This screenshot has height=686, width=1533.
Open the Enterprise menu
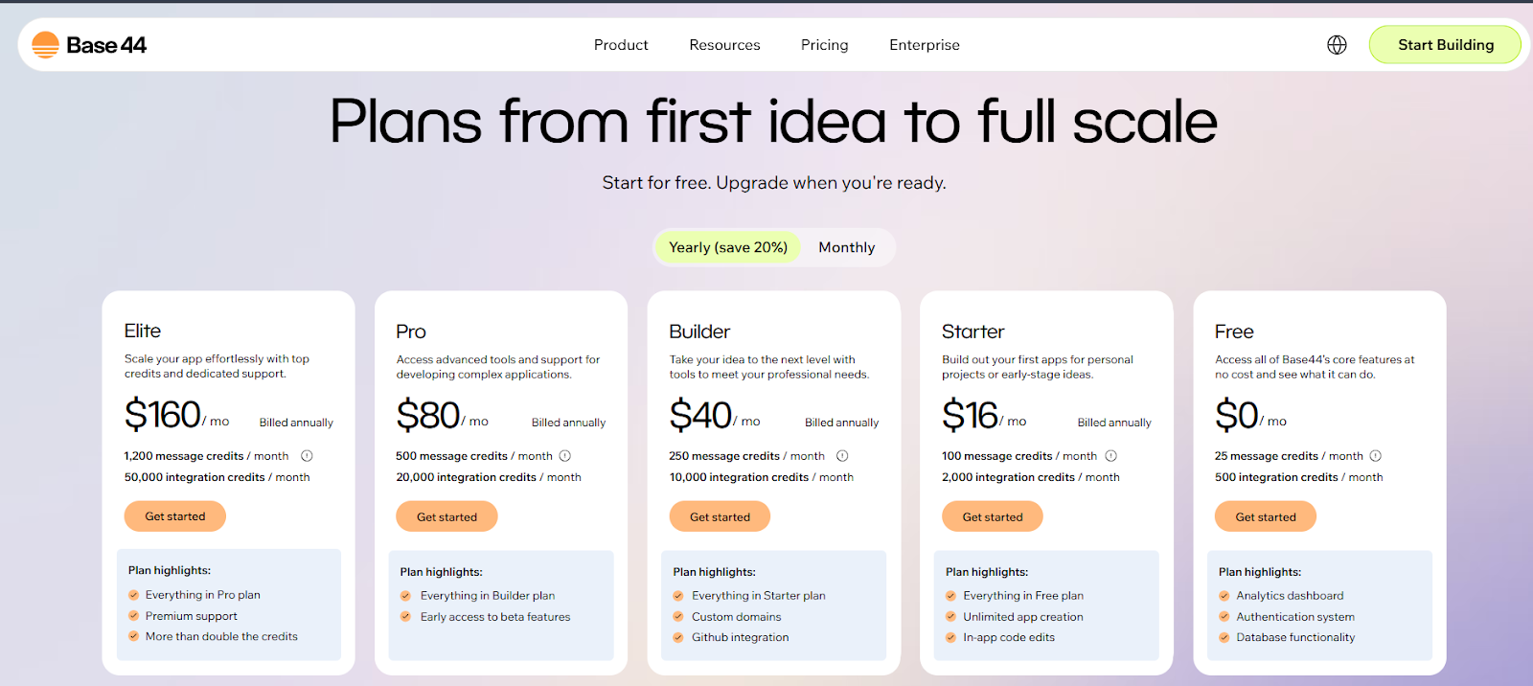tap(924, 44)
